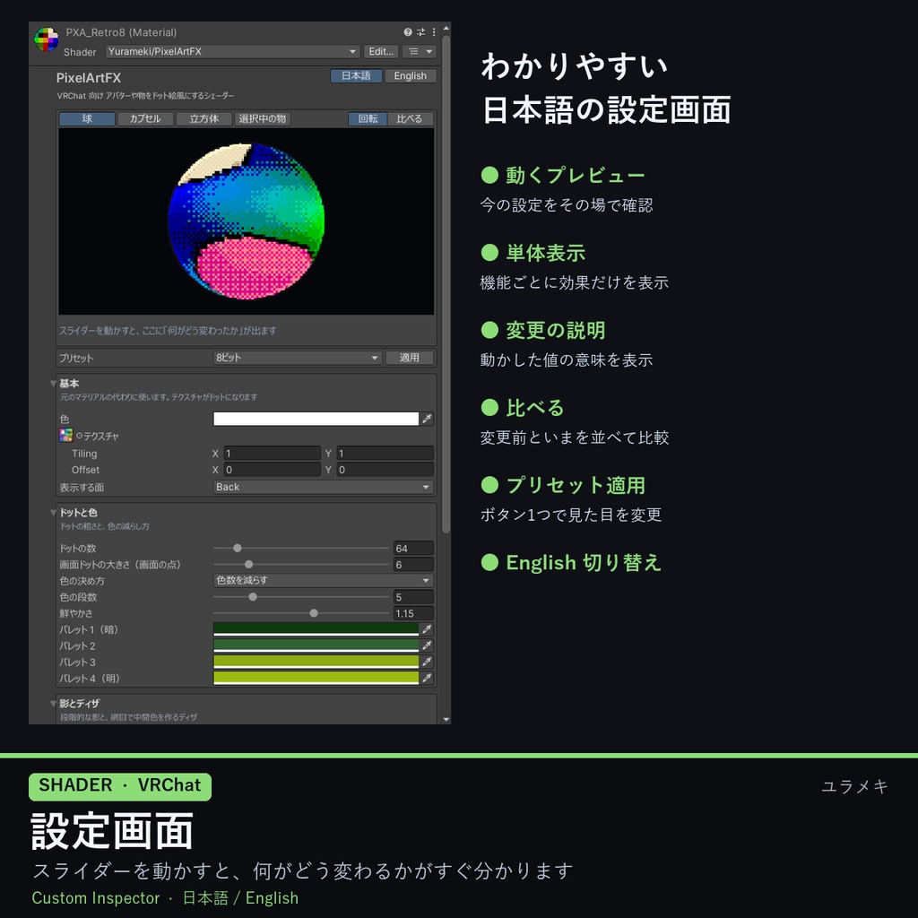The height and width of the screenshot is (918, 918).
Task: Click the Offset Y input field
Action: [x=385, y=470]
